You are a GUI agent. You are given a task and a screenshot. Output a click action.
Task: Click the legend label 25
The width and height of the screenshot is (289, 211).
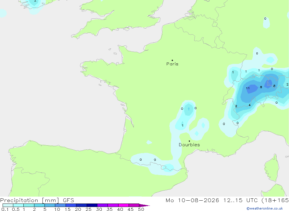click(88, 209)
